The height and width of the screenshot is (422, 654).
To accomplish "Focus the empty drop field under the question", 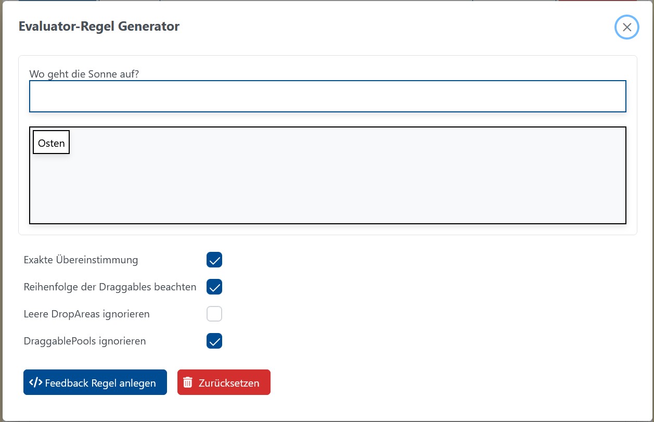I will pyautogui.click(x=327, y=96).
